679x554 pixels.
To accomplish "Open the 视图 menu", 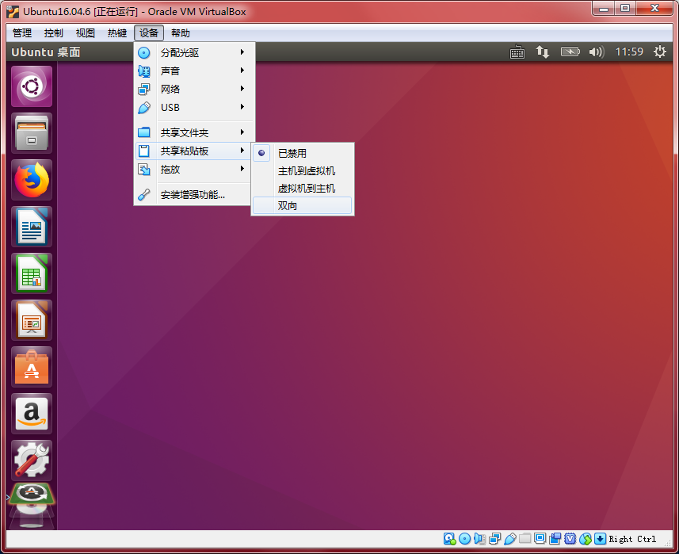I will (85, 33).
